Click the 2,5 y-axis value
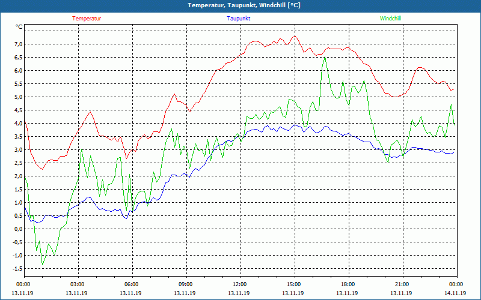The width and height of the screenshot is (481, 300). (19, 163)
